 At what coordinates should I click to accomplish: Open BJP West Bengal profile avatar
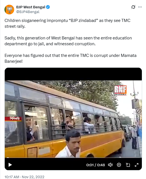[9, 10]
